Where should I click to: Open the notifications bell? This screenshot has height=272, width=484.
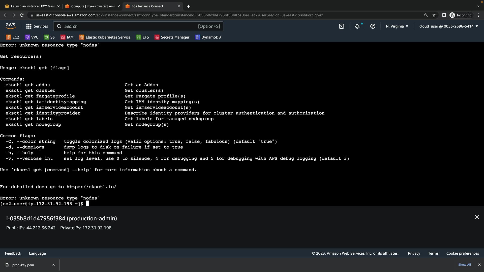click(357, 26)
